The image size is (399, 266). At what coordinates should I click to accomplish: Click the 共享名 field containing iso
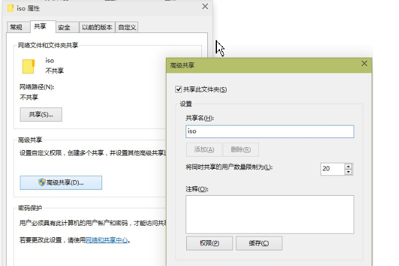pyautogui.click(x=270, y=131)
